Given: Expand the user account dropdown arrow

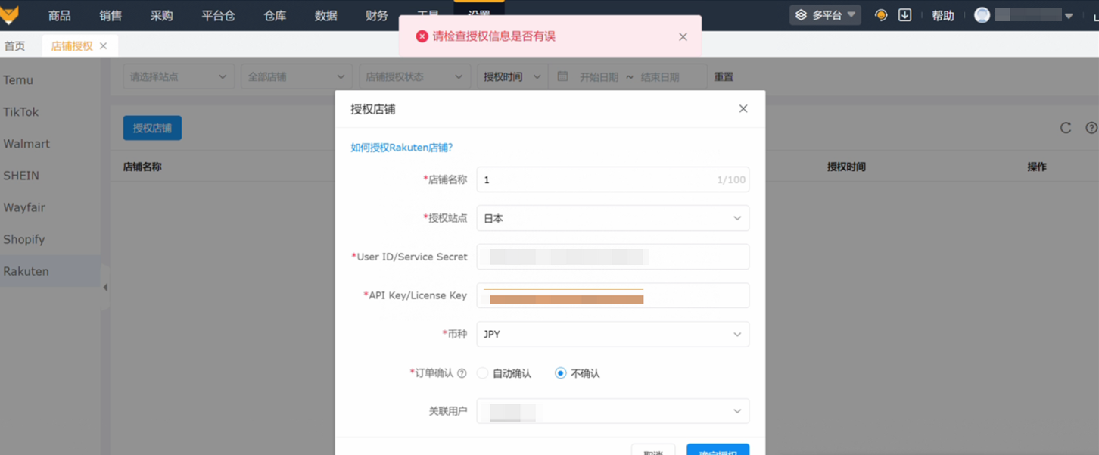Looking at the screenshot, I should click(1069, 16).
